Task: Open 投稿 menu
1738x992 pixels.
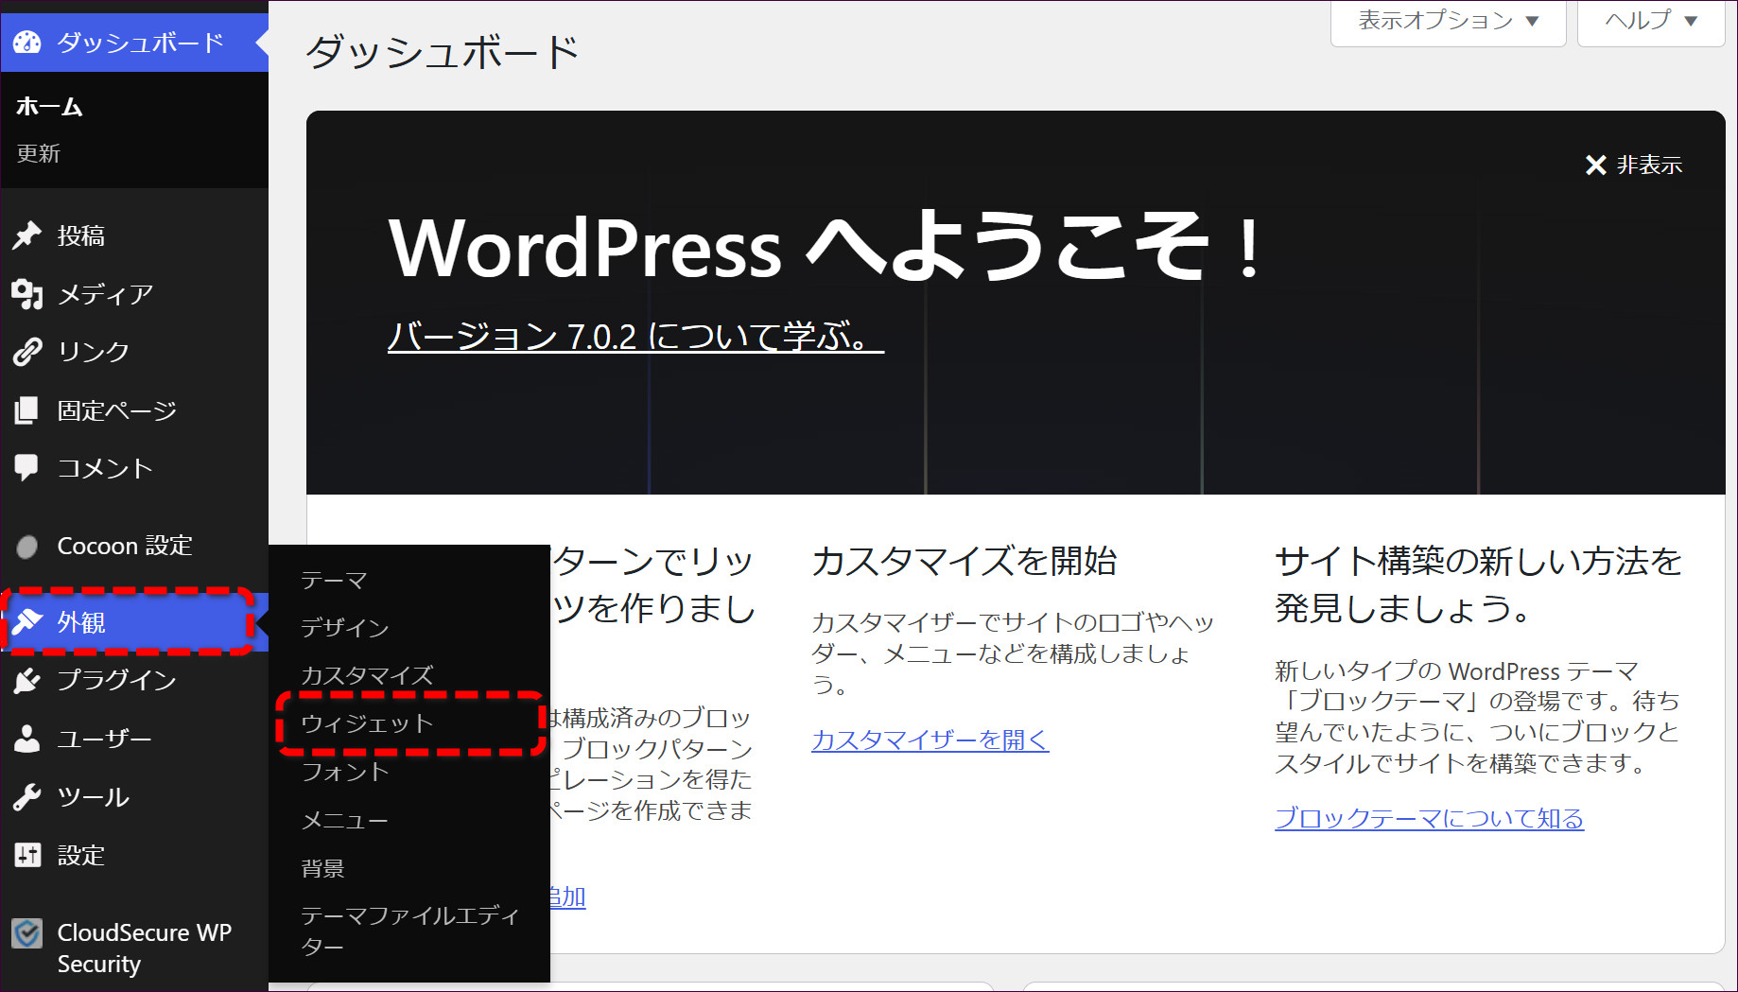Action: pyautogui.click(x=134, y=235)
